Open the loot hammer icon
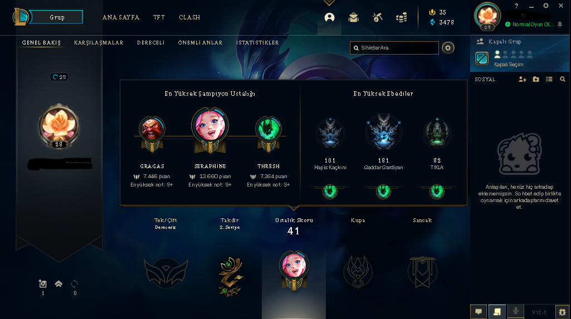 pos(377,17)
